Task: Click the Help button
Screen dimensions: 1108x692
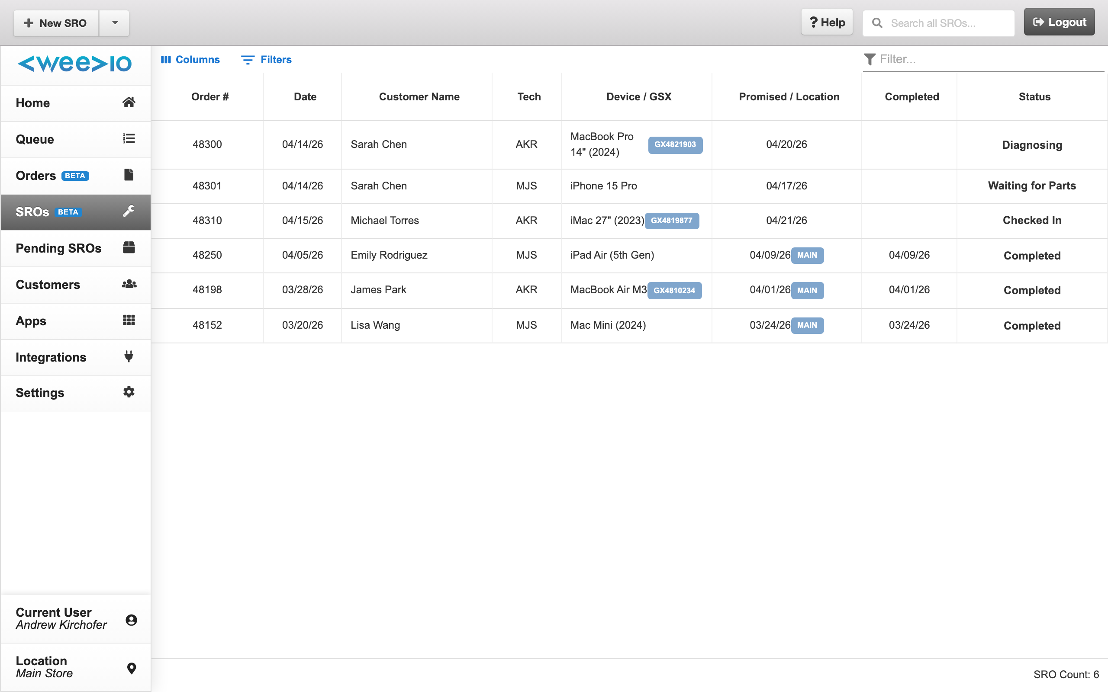Action: click(x=827, y=22)
